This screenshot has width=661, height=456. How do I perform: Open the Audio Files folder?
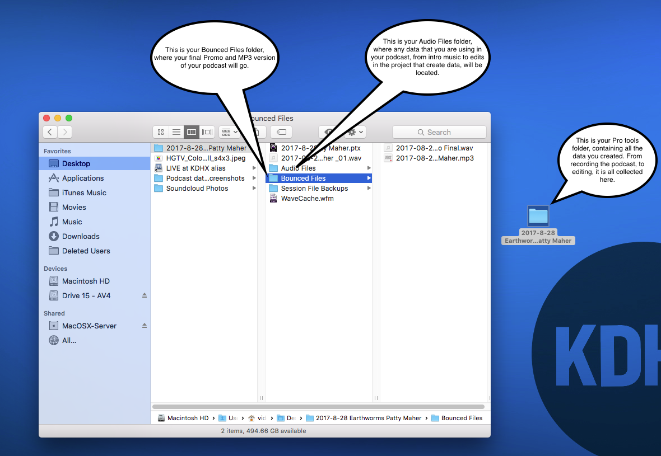click(x=298, y=168)
